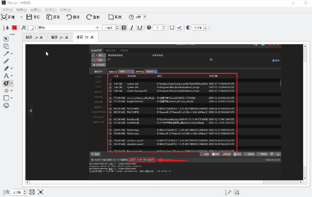
Task: Expand the Arrow tool variants dropdown
Action: (12, 54)
